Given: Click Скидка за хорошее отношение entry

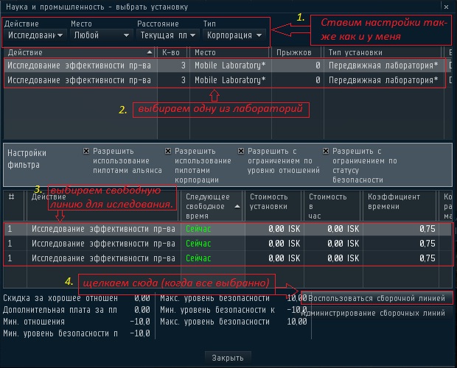Looking at the screenshot, I should click(x=77, y=298).
